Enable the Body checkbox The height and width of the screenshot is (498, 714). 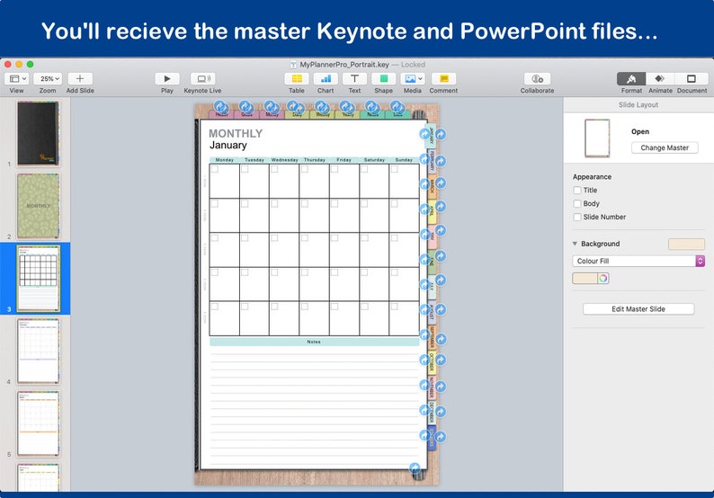pos(577,203)
